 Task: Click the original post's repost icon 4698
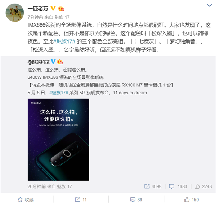pos(153,186)
